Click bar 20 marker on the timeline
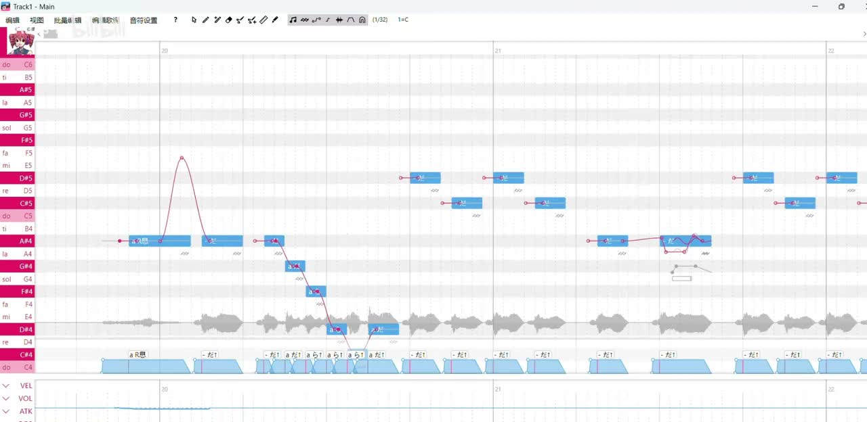The image size is (867, 422). tap(164, 50)
